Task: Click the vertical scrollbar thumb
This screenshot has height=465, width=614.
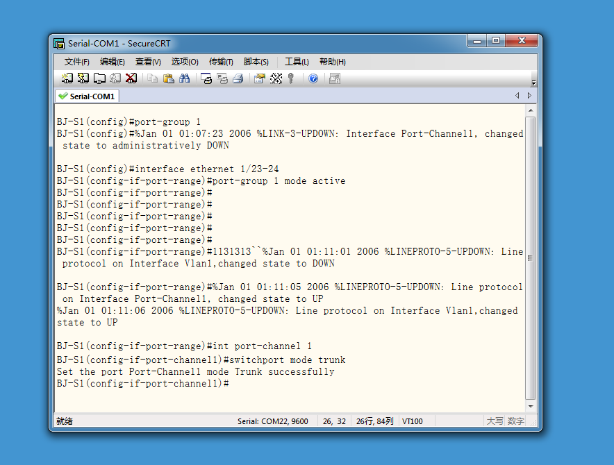Action: pos(531,258)
